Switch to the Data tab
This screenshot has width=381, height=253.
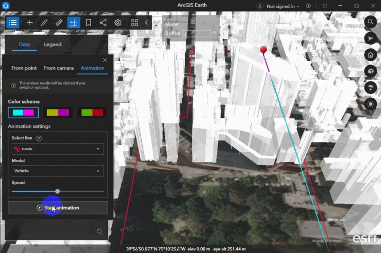click(24, 44)
